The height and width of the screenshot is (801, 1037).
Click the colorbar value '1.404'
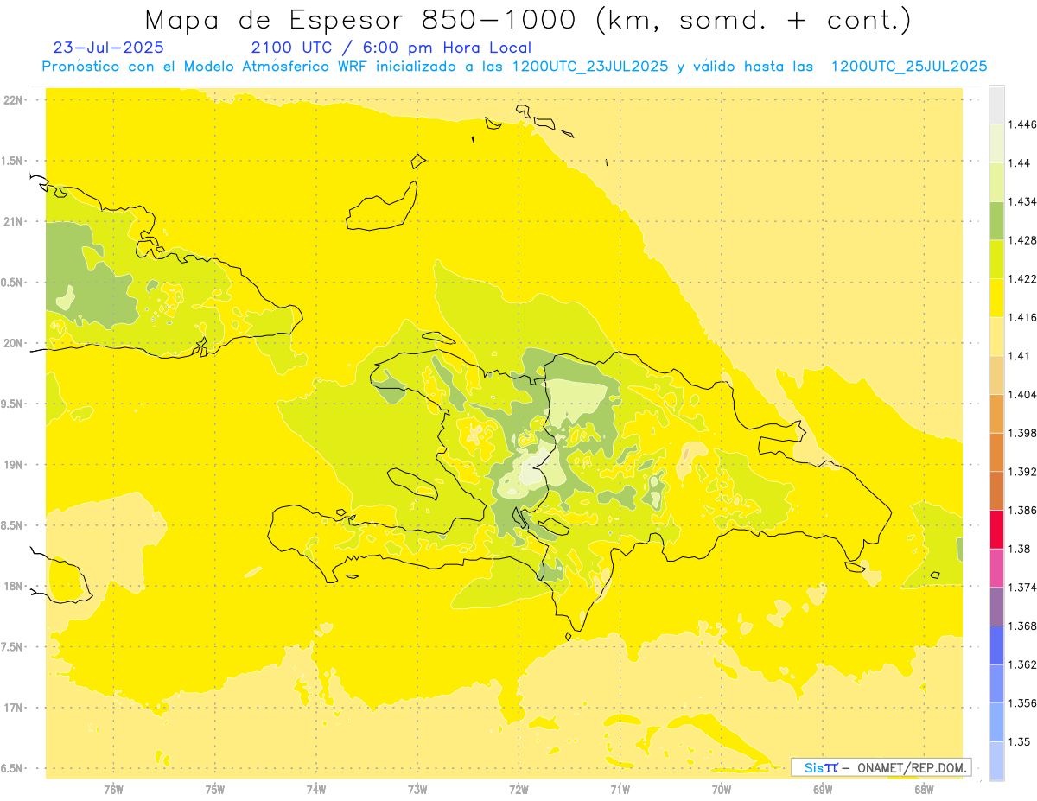[1022, 394]
